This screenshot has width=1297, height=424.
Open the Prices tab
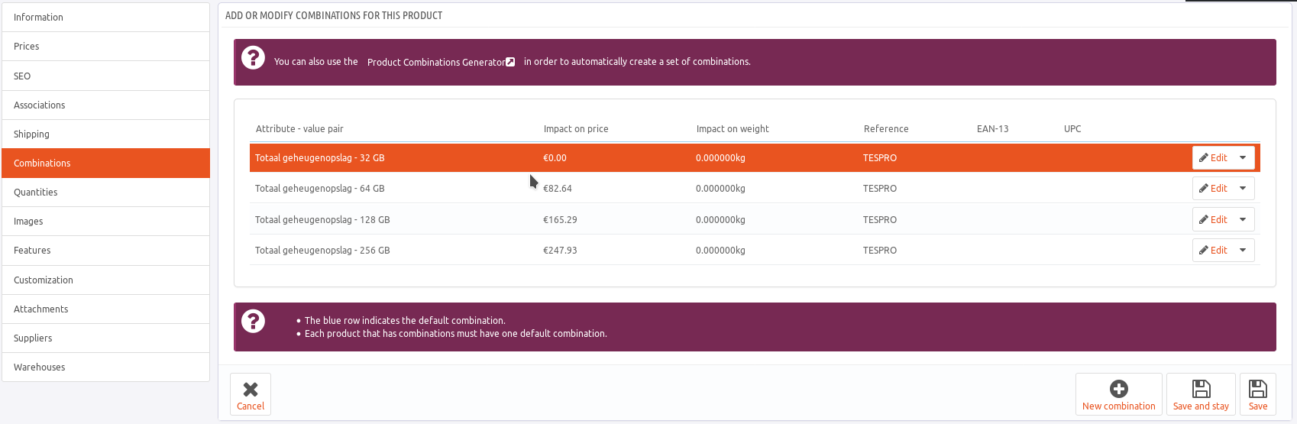coord(105,47)
